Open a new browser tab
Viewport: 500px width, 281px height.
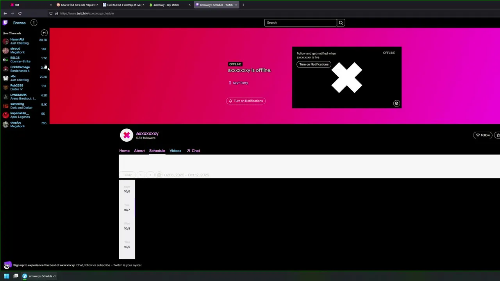[x=244, y=5]
